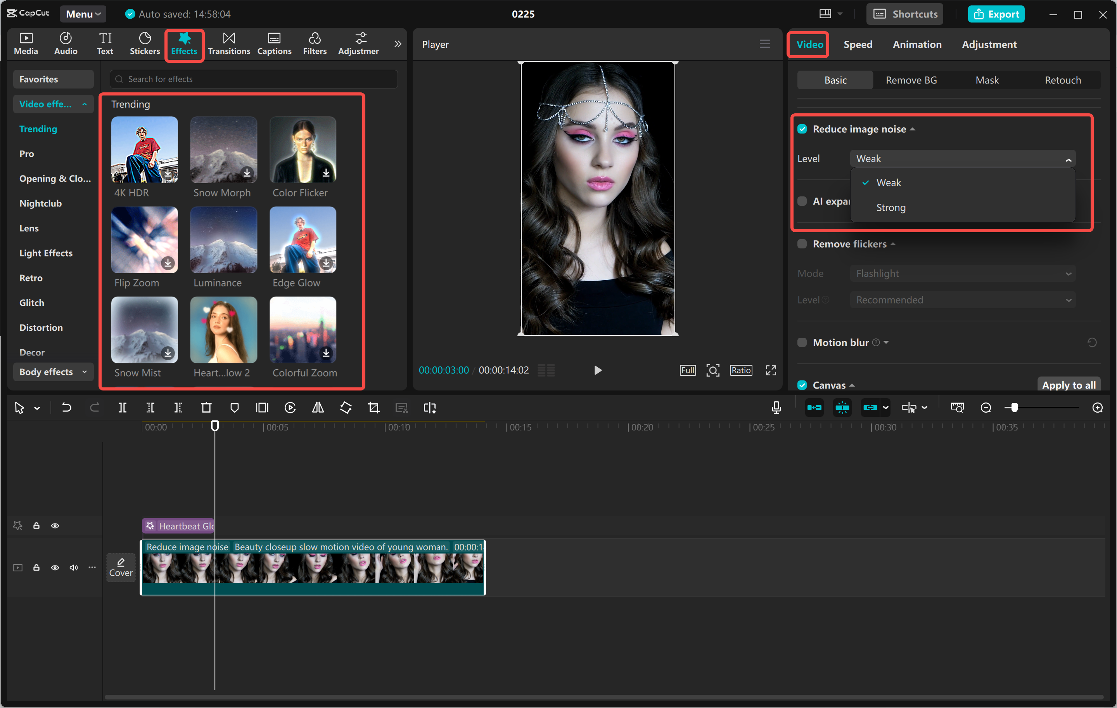Viewport: 1117px width, 708px height.
Task: Click the Mirror flip icon in the toolbar
Action: (318, 407)
